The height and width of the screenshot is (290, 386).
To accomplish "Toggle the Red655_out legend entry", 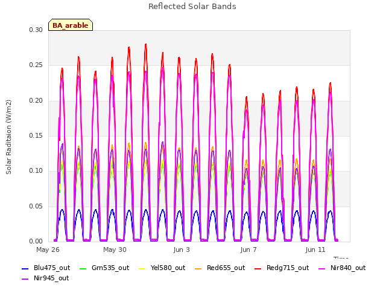I will click(220, 268).
